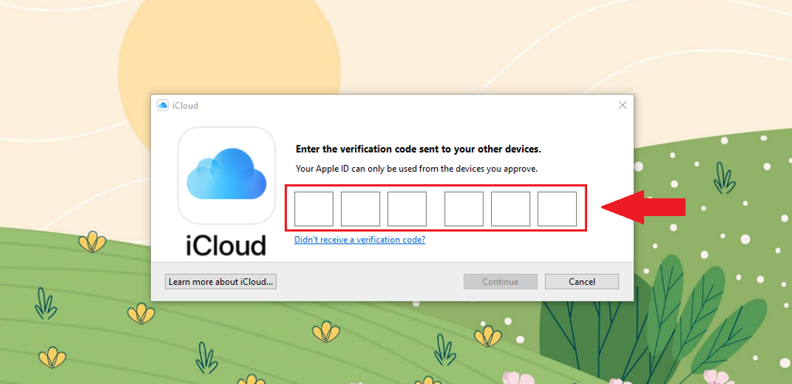Click the black iCloud wordmark below logo
The width and height of the screenshot is (792, 384).
point(226,245)
